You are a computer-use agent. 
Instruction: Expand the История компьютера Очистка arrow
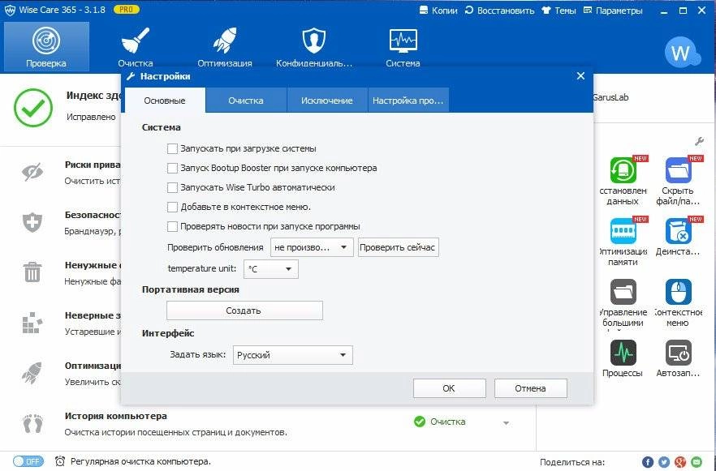(x=506, y=423)
